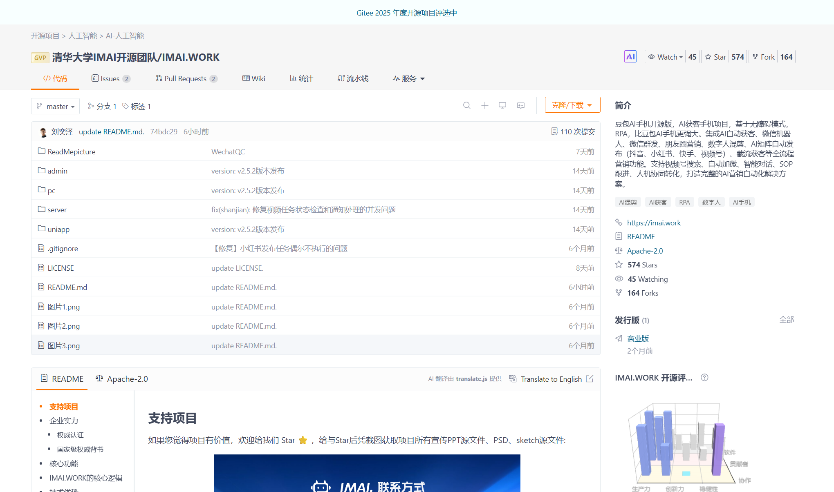834x492 pixels.
Task: Open the README.md file in the list
Action: tap(67, 287)
